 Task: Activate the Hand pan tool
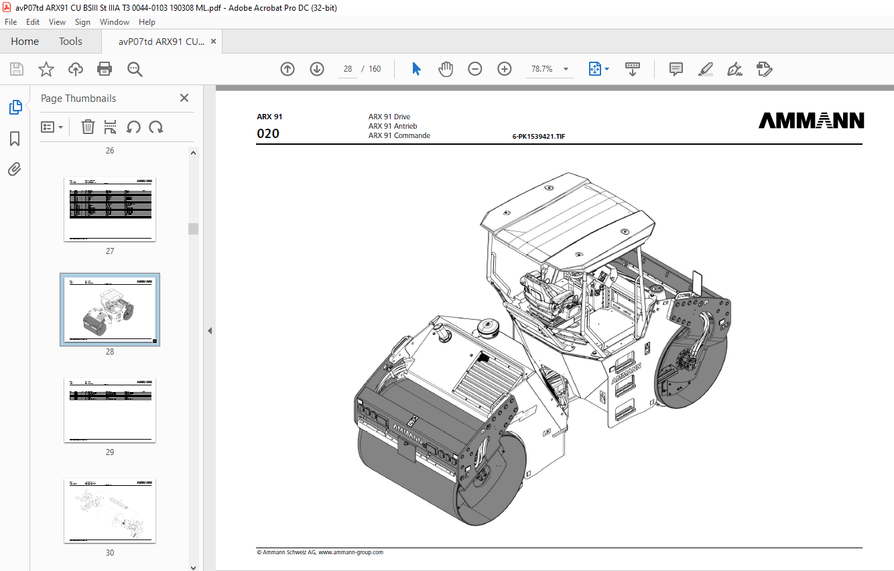click(x=446, y=69)
